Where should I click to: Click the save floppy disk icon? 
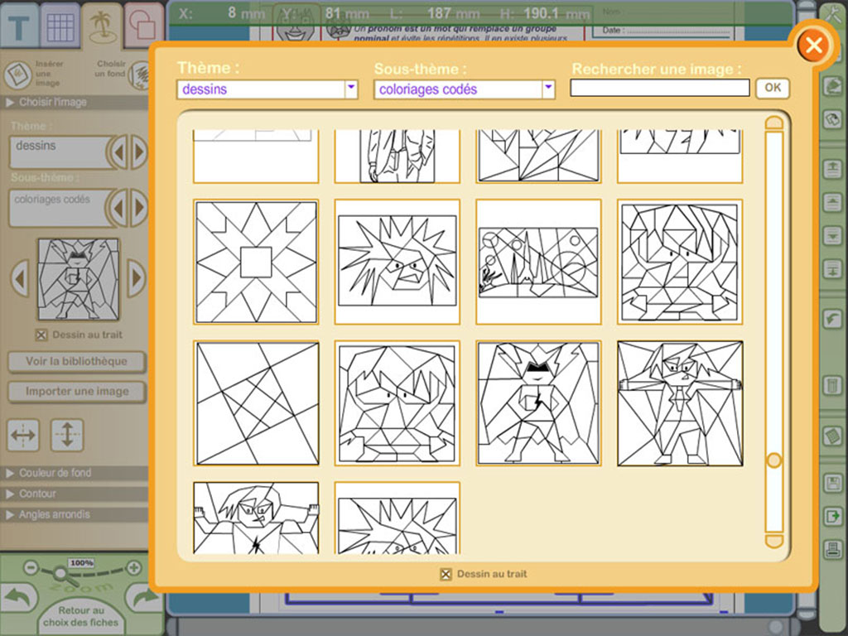pyautogui.click(x=833, y=484)
